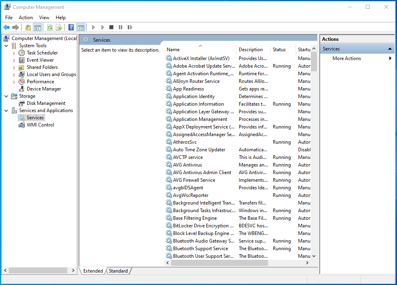The image size is (397, 285).
Task: Select the avgbIDSAgent service row
Action: tap(238, 188)
